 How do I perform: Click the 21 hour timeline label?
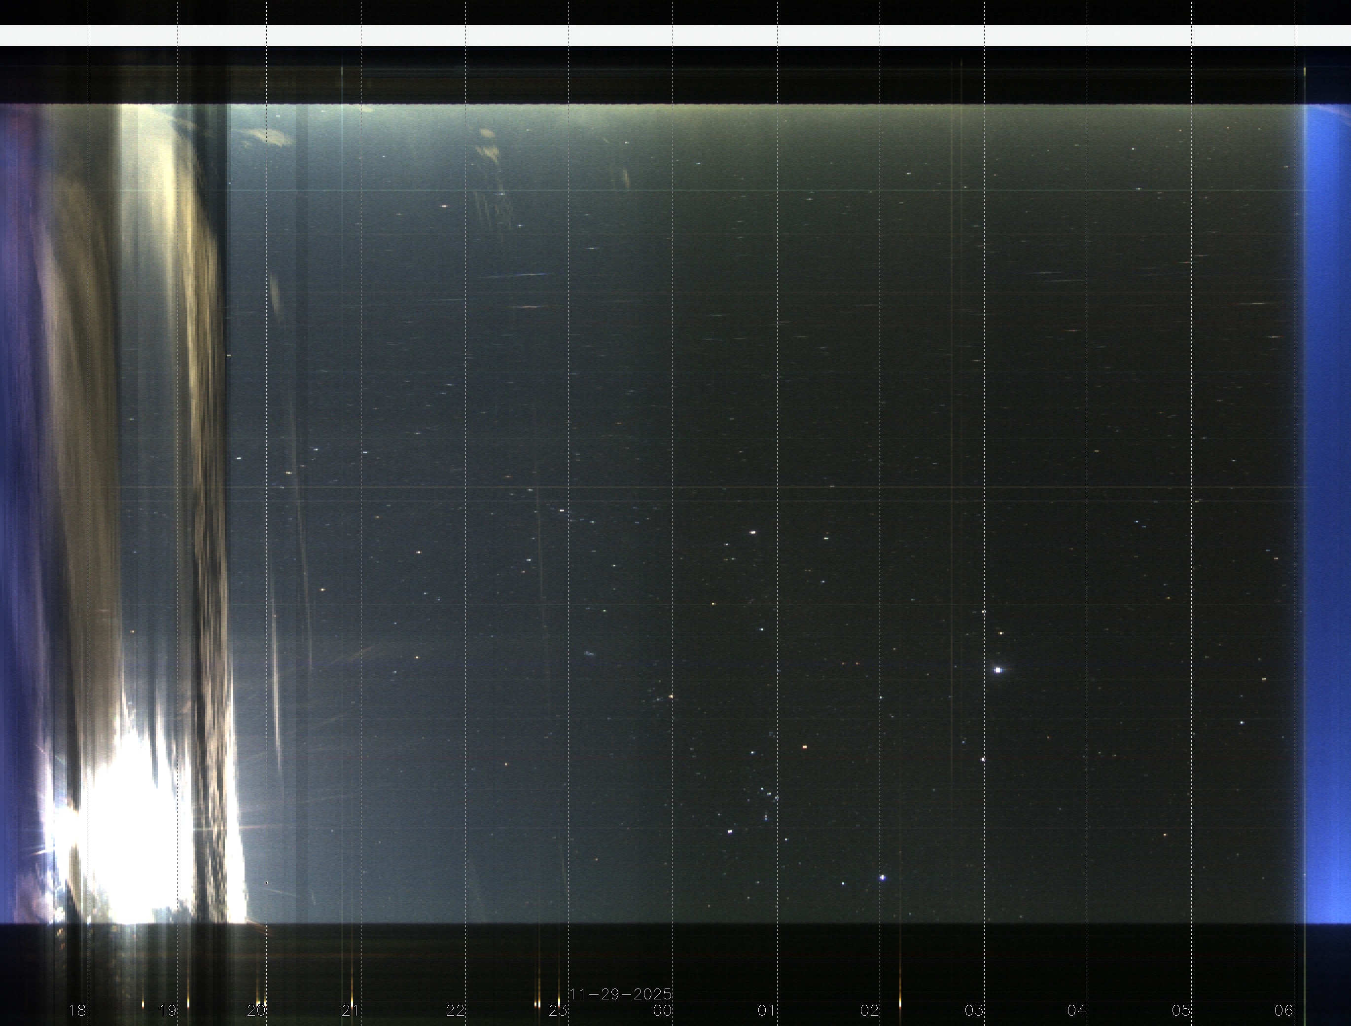[351, 1010]
